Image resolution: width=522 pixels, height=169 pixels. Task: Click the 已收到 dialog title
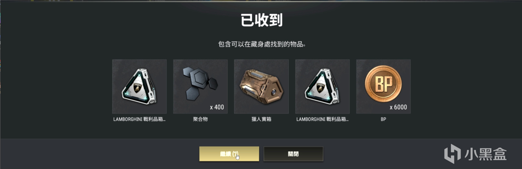click(x=261, y=20)
